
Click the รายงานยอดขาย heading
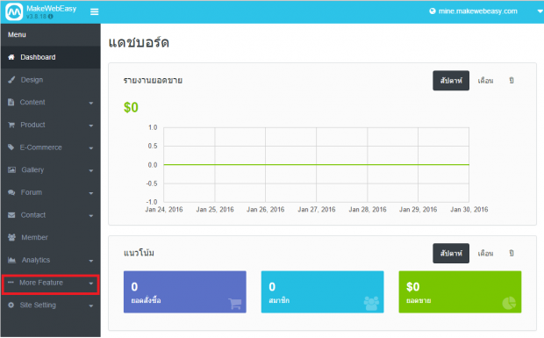(x=153, y=81)
